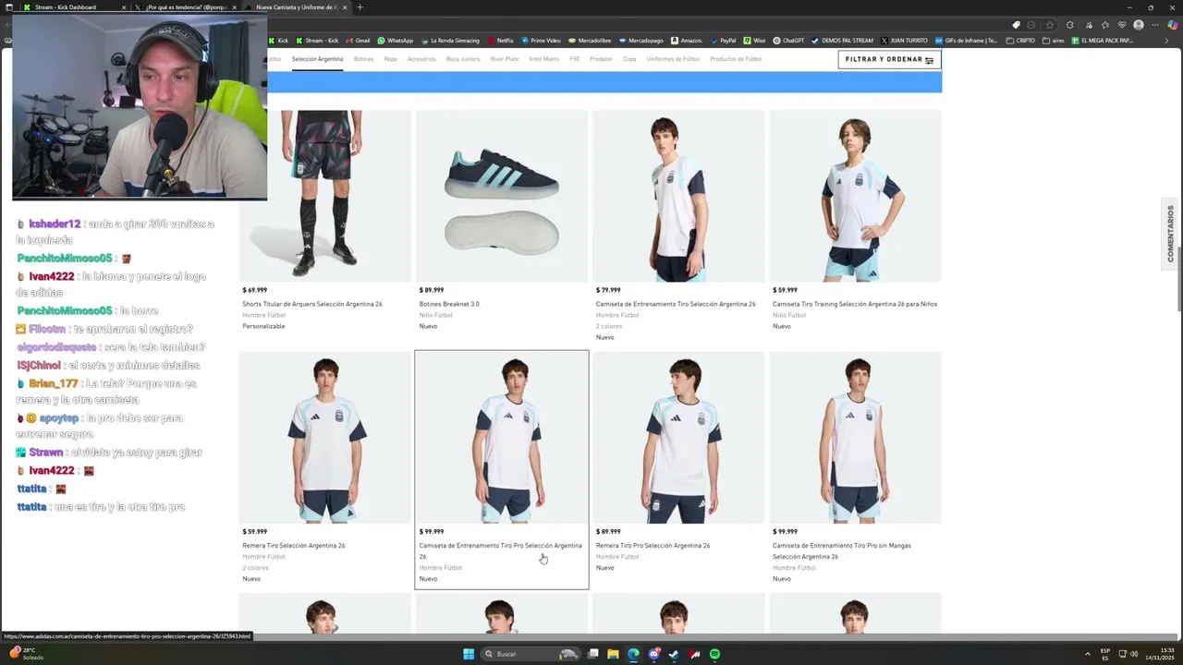Open GIFs de Inframe bookmark
Screen dimensions: 1183x665
tap(967, 41)
